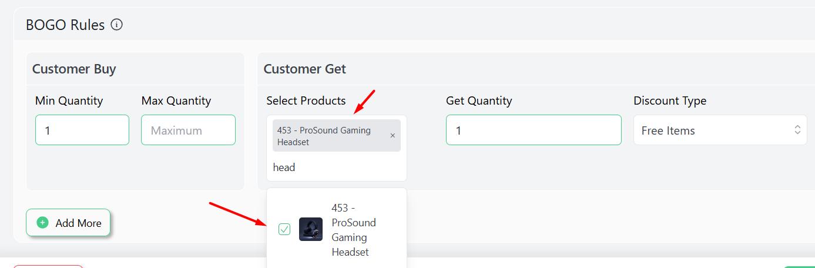Image resolution: width=815 pixels, height=268 pixels.
Task: Click the Maximum quantity input field
Action: click(x=188, y=130)
